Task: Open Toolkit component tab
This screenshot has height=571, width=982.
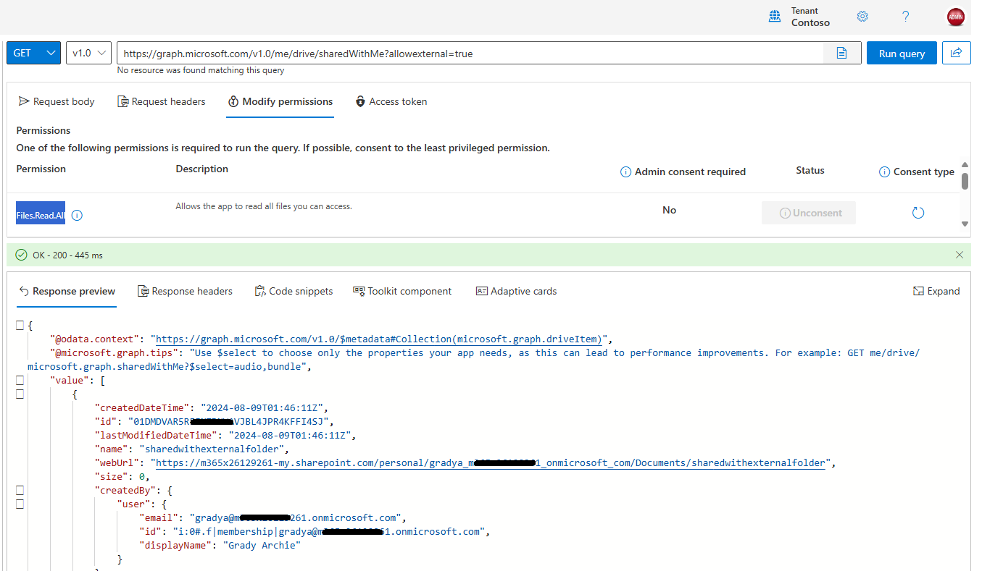Action: 402,291
